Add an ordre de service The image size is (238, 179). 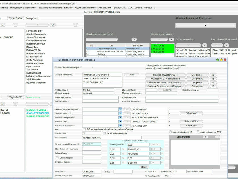click(x=188, y=45)
